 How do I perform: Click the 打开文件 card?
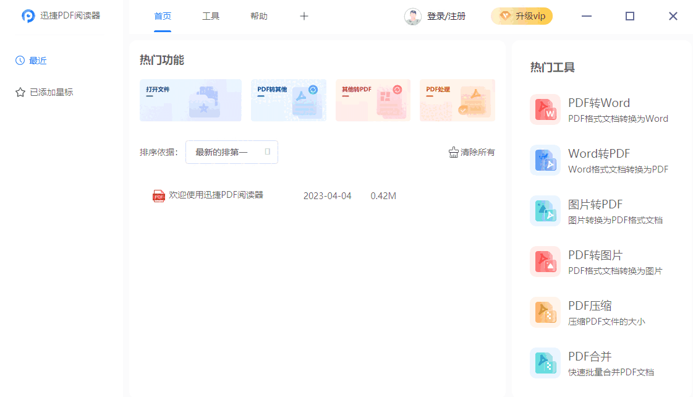(x=190, y=100)
